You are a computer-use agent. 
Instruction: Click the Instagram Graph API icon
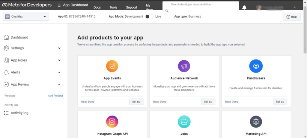tap(112, 122)
